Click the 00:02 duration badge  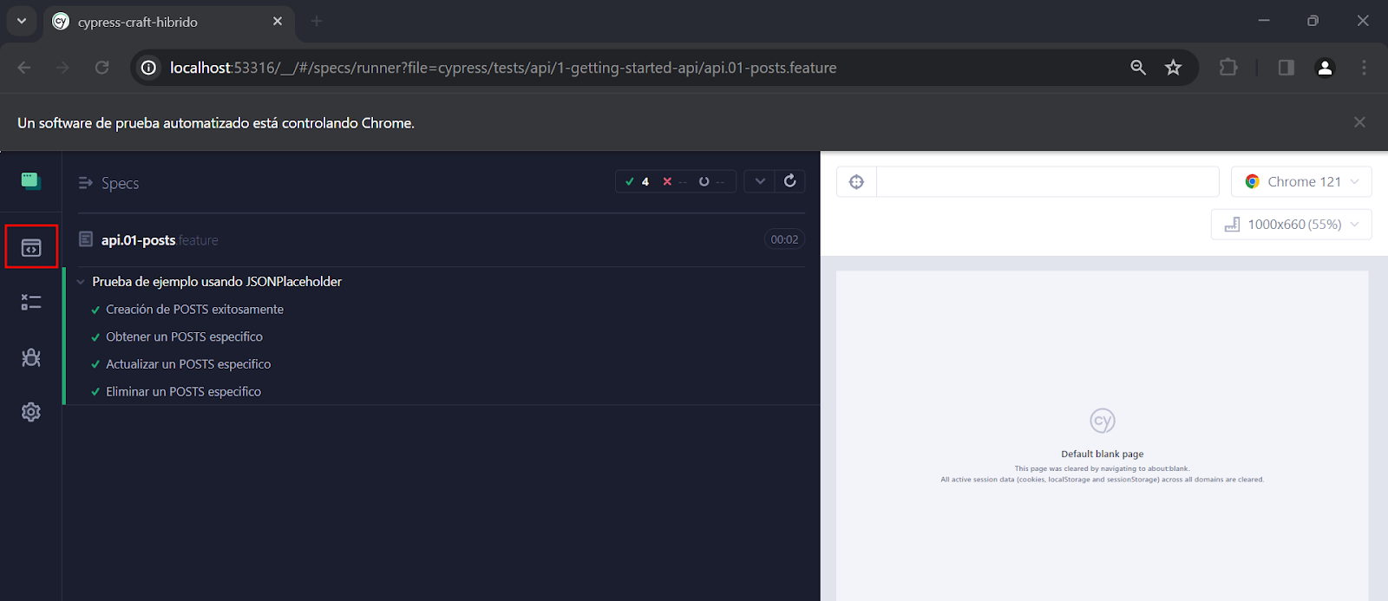coord(784,239)
